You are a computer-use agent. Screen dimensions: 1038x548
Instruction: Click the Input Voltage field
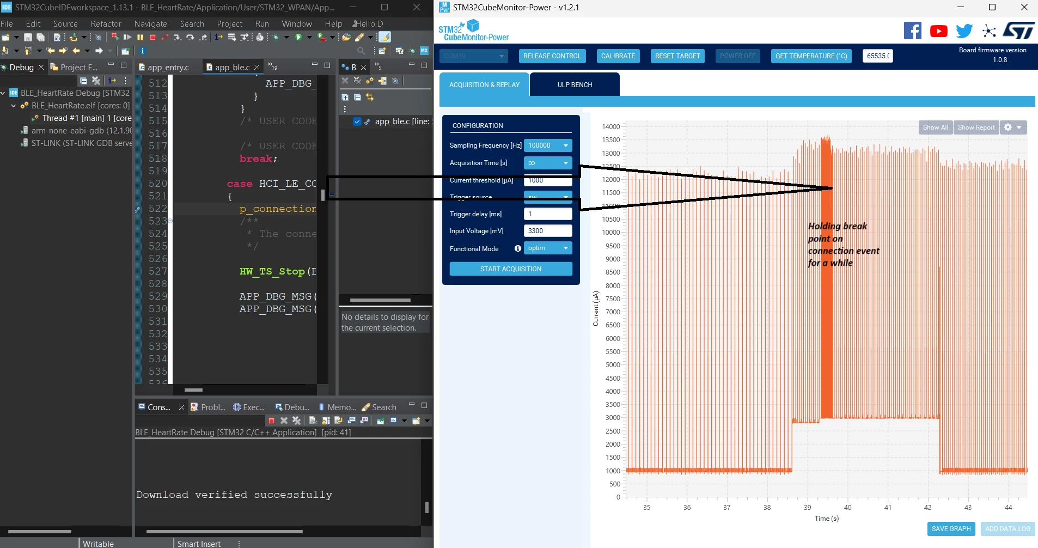coord(548,231)
